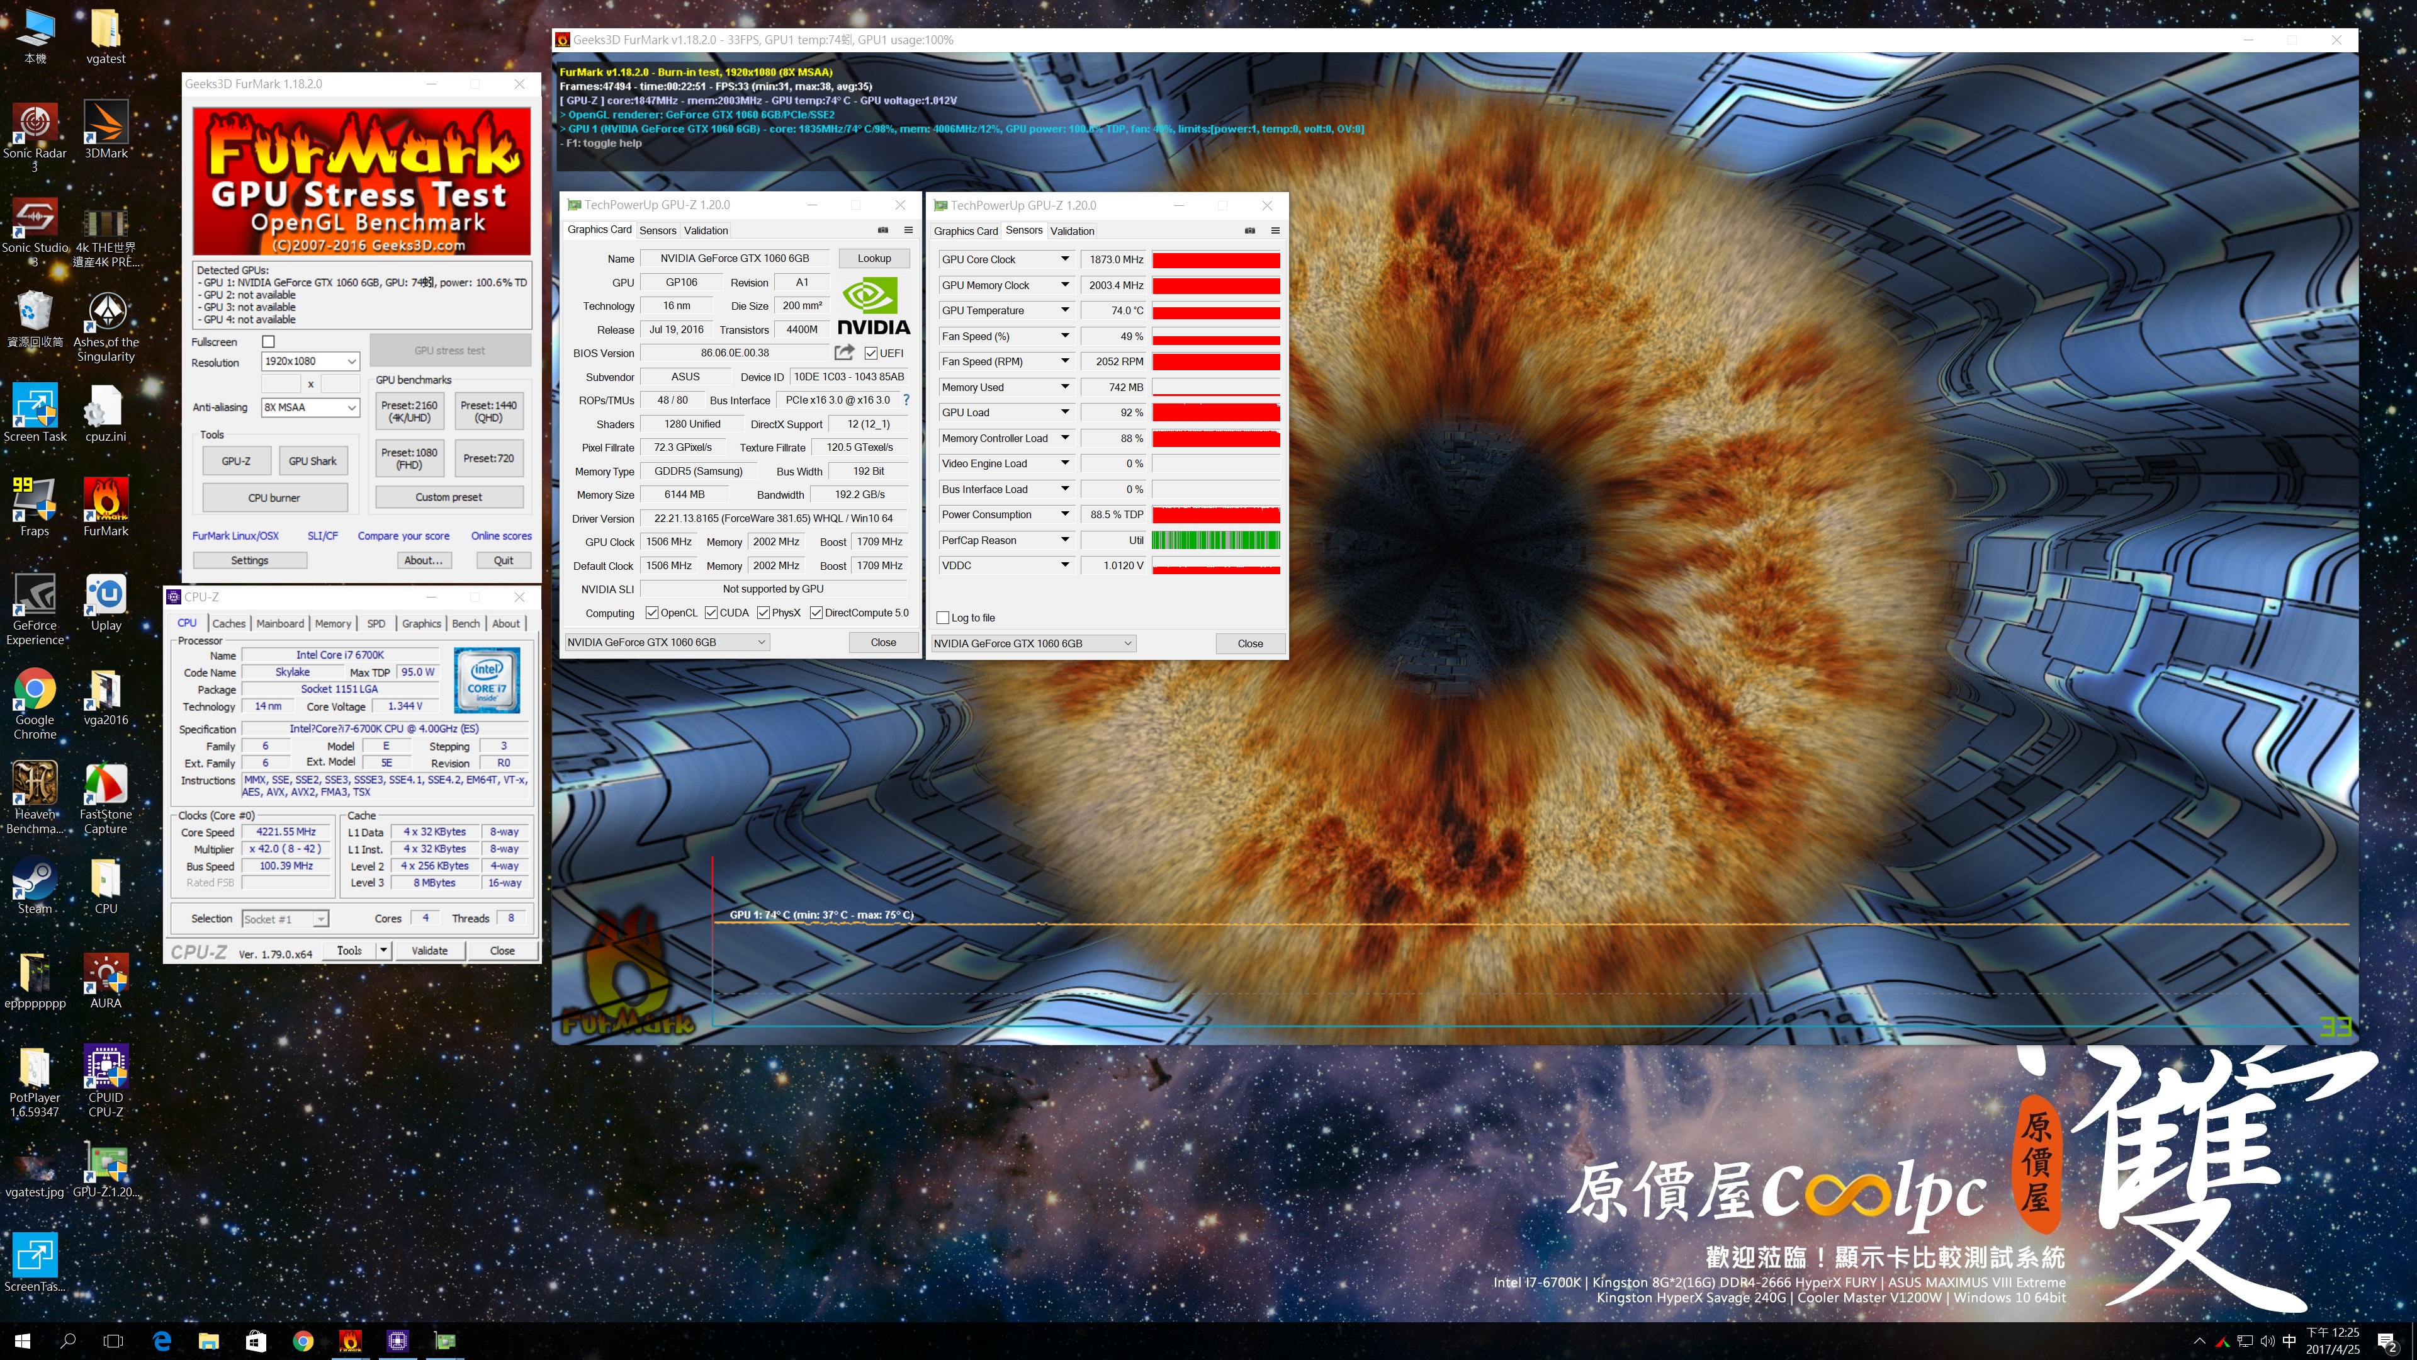Switch to the Bench tab in CPU-Z
The image size is (2417, 1360).
(465, 623)
